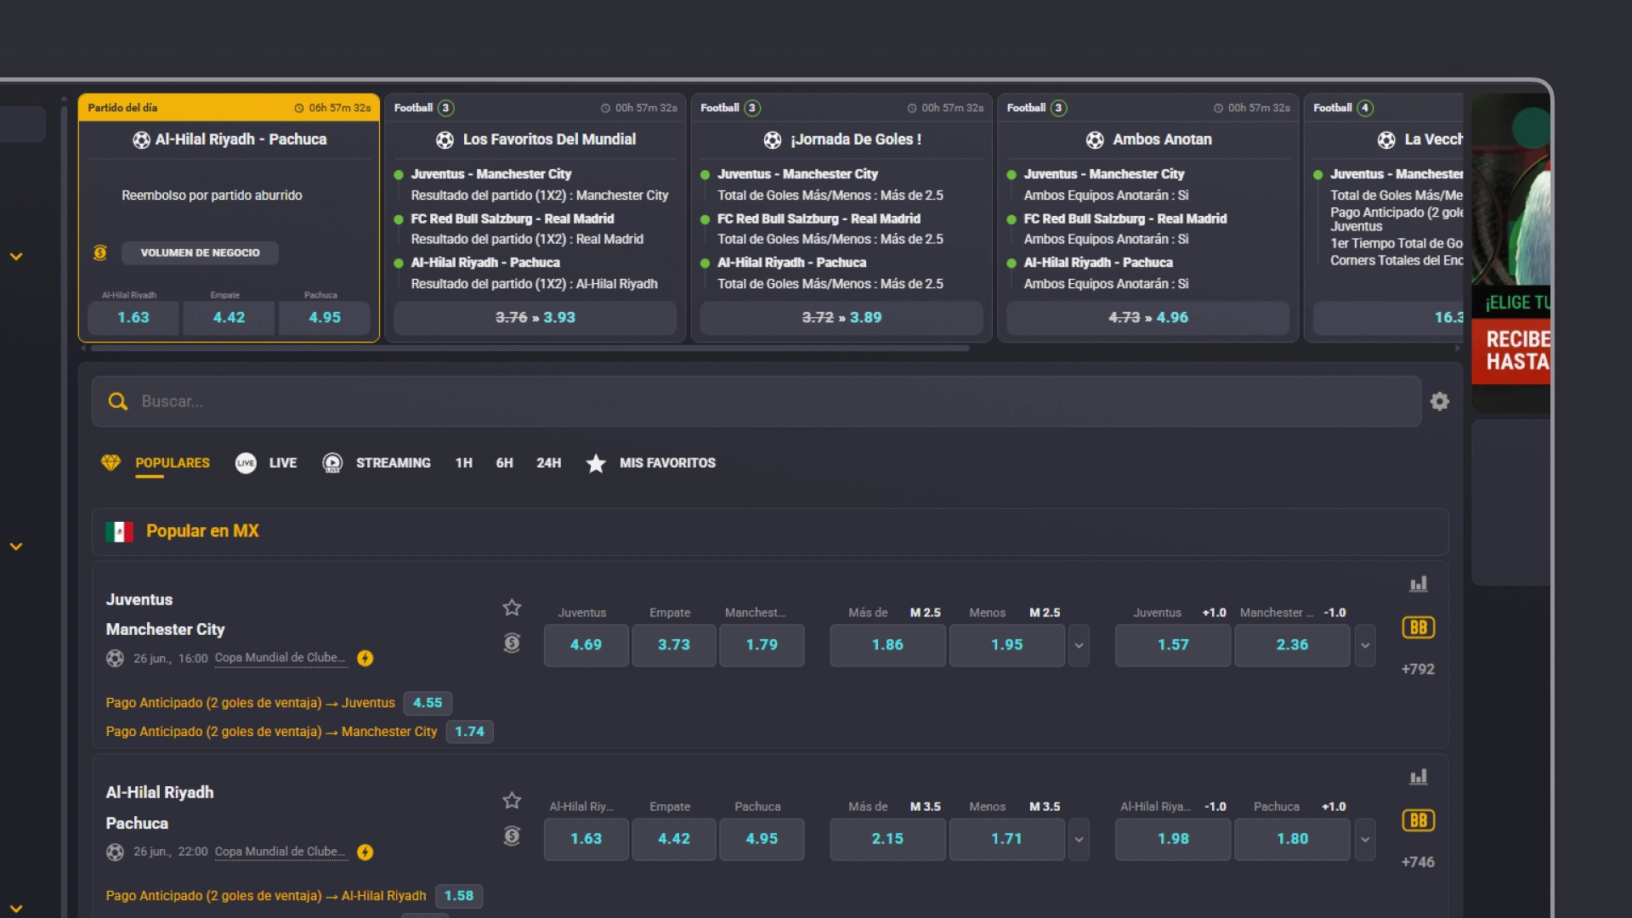The height and width of the screenshot is (918, 1632).
Task: Filter matches by 6H
Action: (504, 462)
